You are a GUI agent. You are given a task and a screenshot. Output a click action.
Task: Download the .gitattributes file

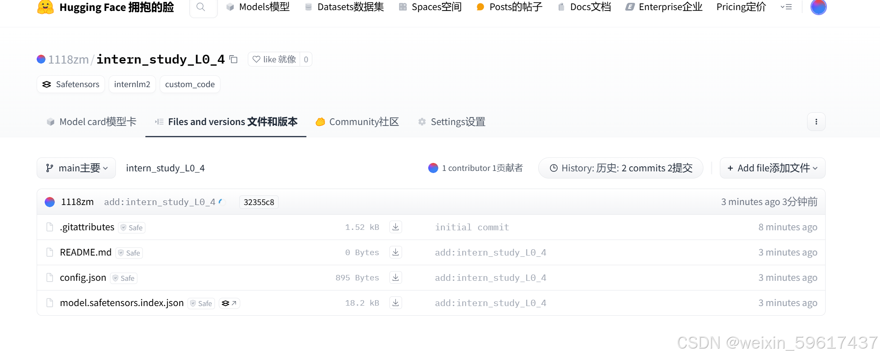coord(395,227)
